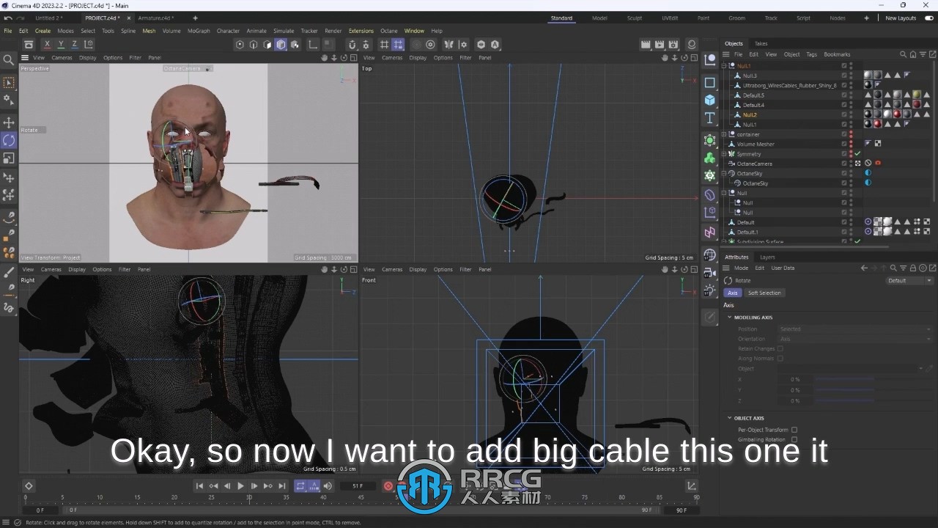
Task: Click the Octane hexagon icon in top toolbar
Action: pyautogui.click(x=481, y=45)
